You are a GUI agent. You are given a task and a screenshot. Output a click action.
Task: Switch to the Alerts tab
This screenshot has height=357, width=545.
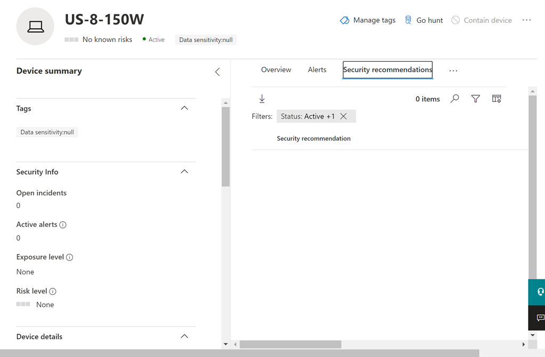pos(317,70)
